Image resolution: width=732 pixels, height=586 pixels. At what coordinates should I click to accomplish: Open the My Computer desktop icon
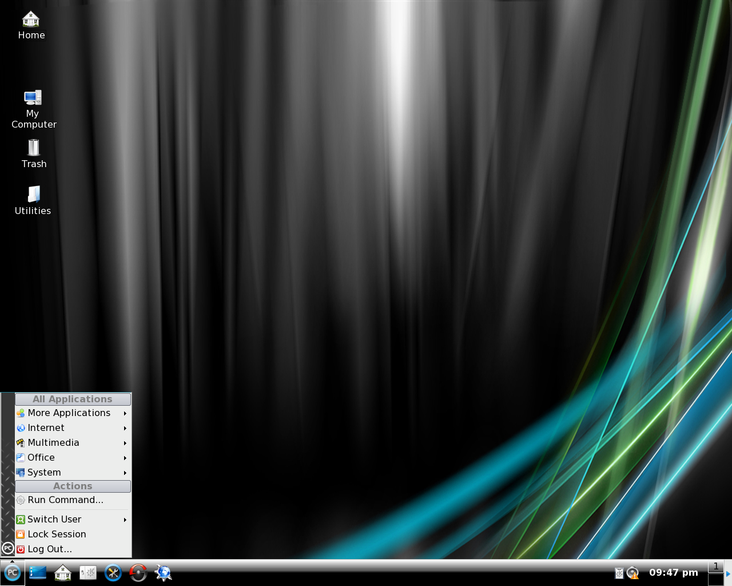[33, 109]
